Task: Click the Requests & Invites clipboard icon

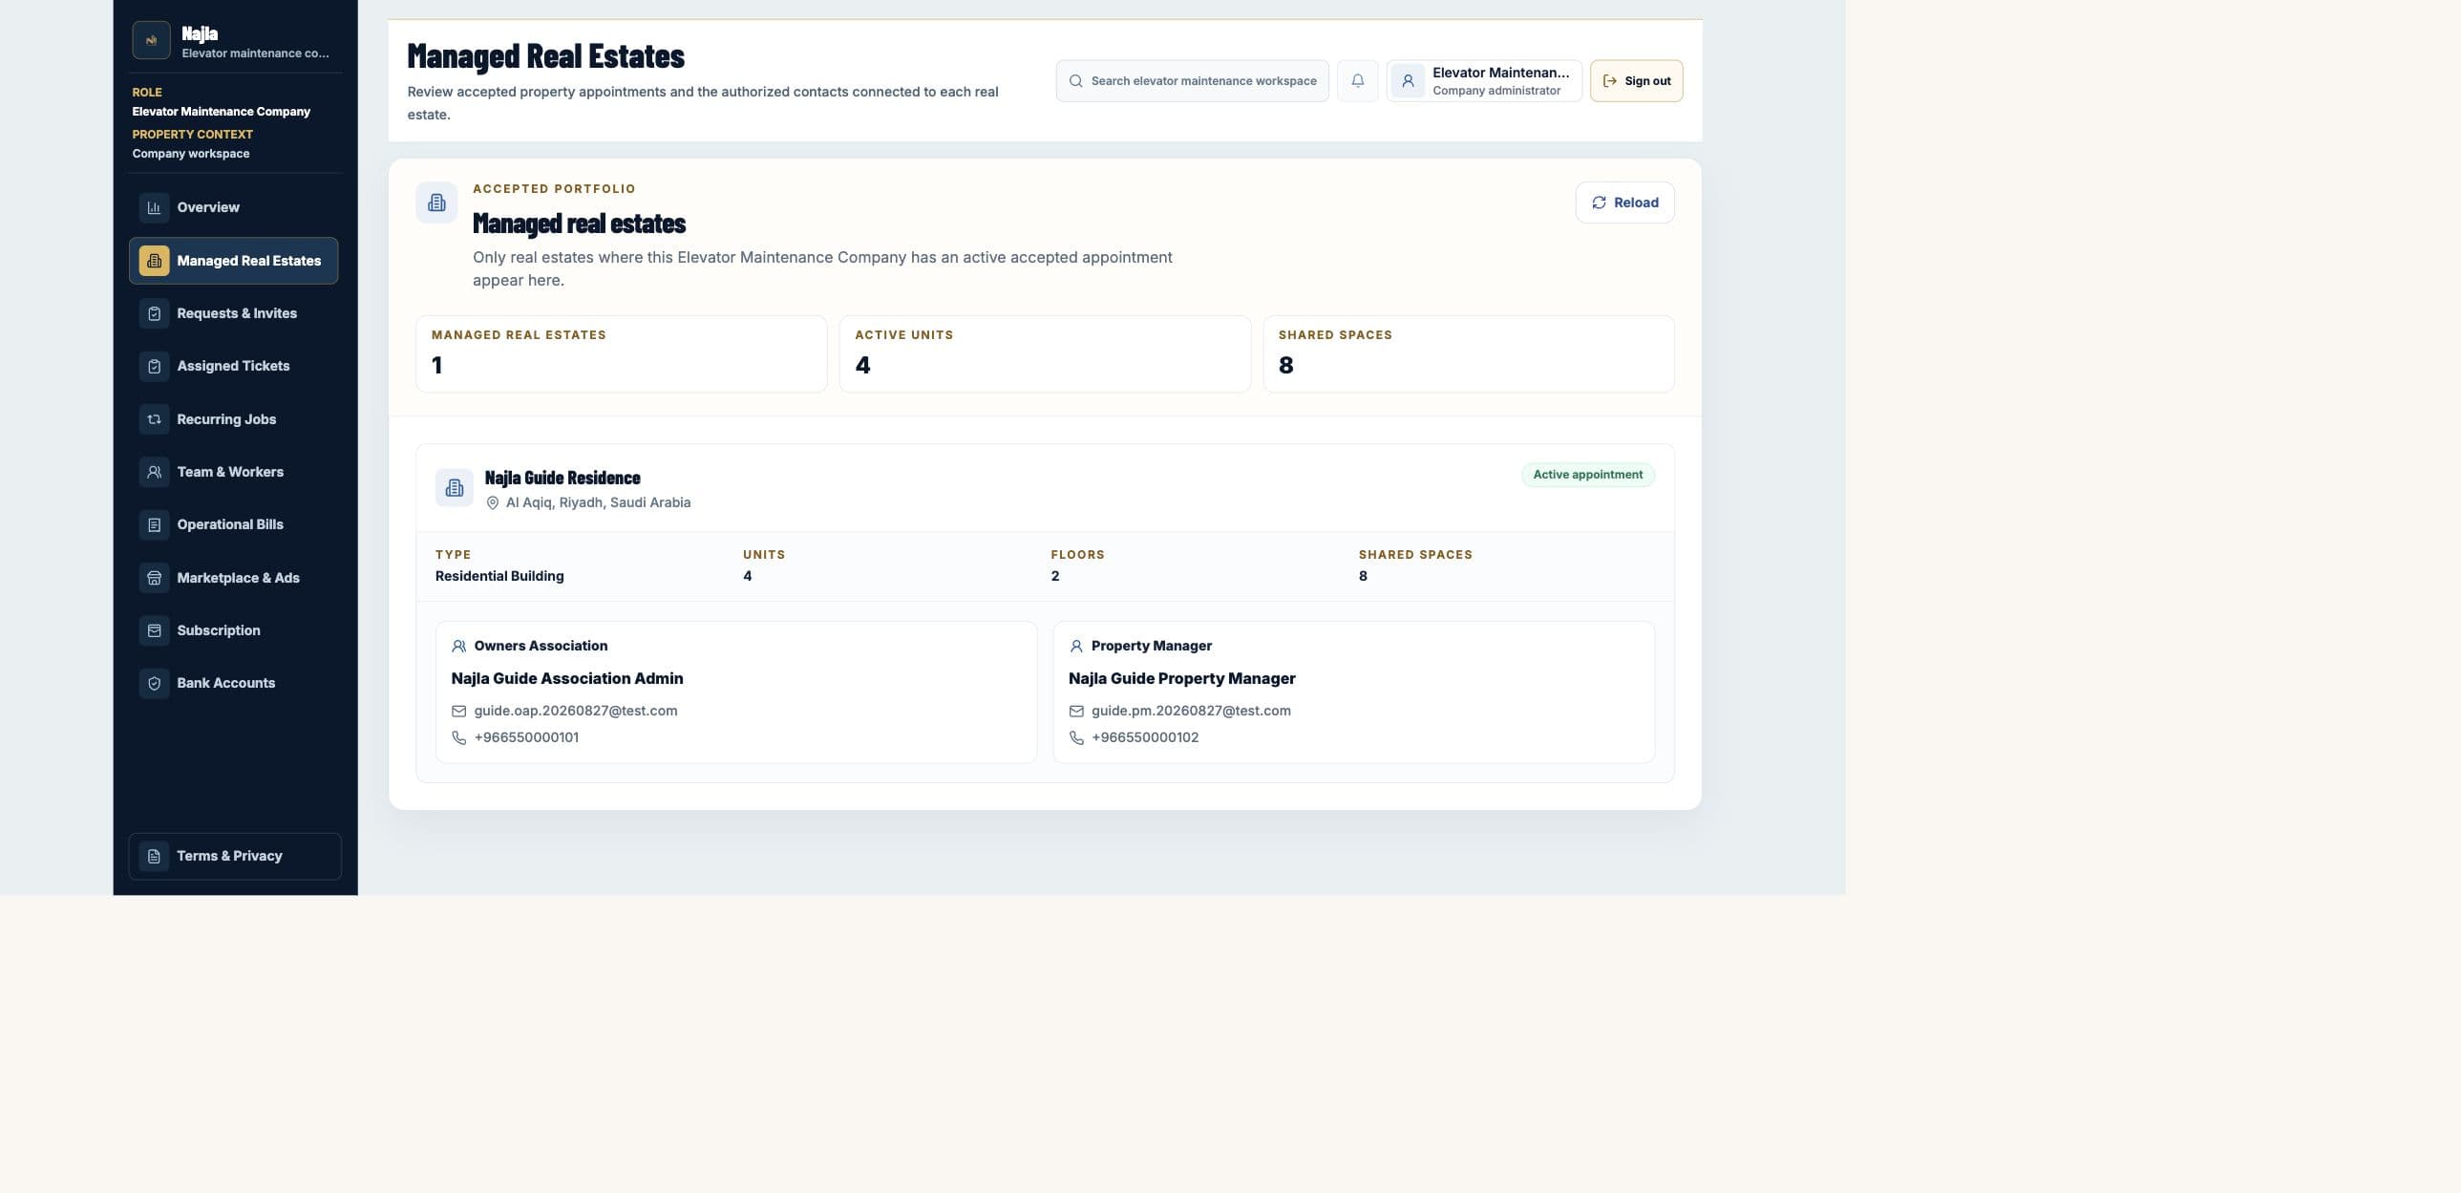Action: 154,313
